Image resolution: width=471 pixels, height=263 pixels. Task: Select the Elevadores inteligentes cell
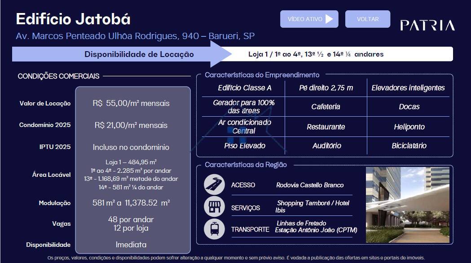click(x=408, y=88)
